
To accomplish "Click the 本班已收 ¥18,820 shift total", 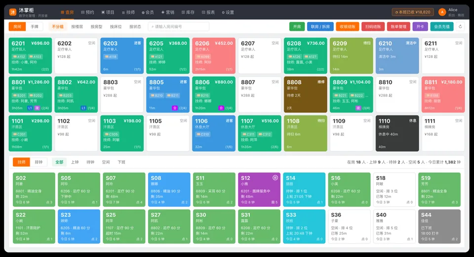I will coord(413,12).
